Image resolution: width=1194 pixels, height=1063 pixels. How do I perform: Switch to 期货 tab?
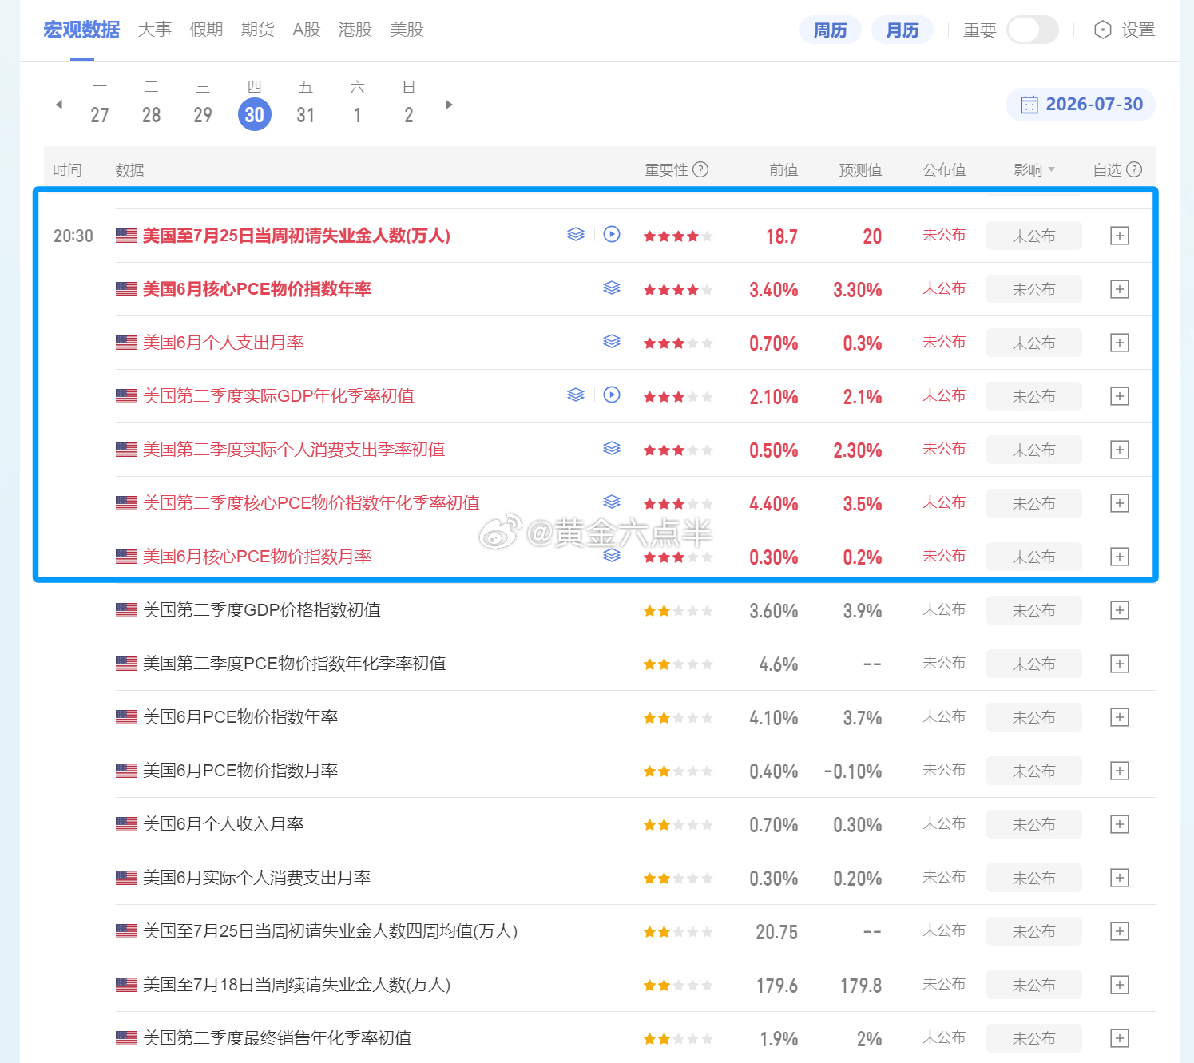pos(258,30)
